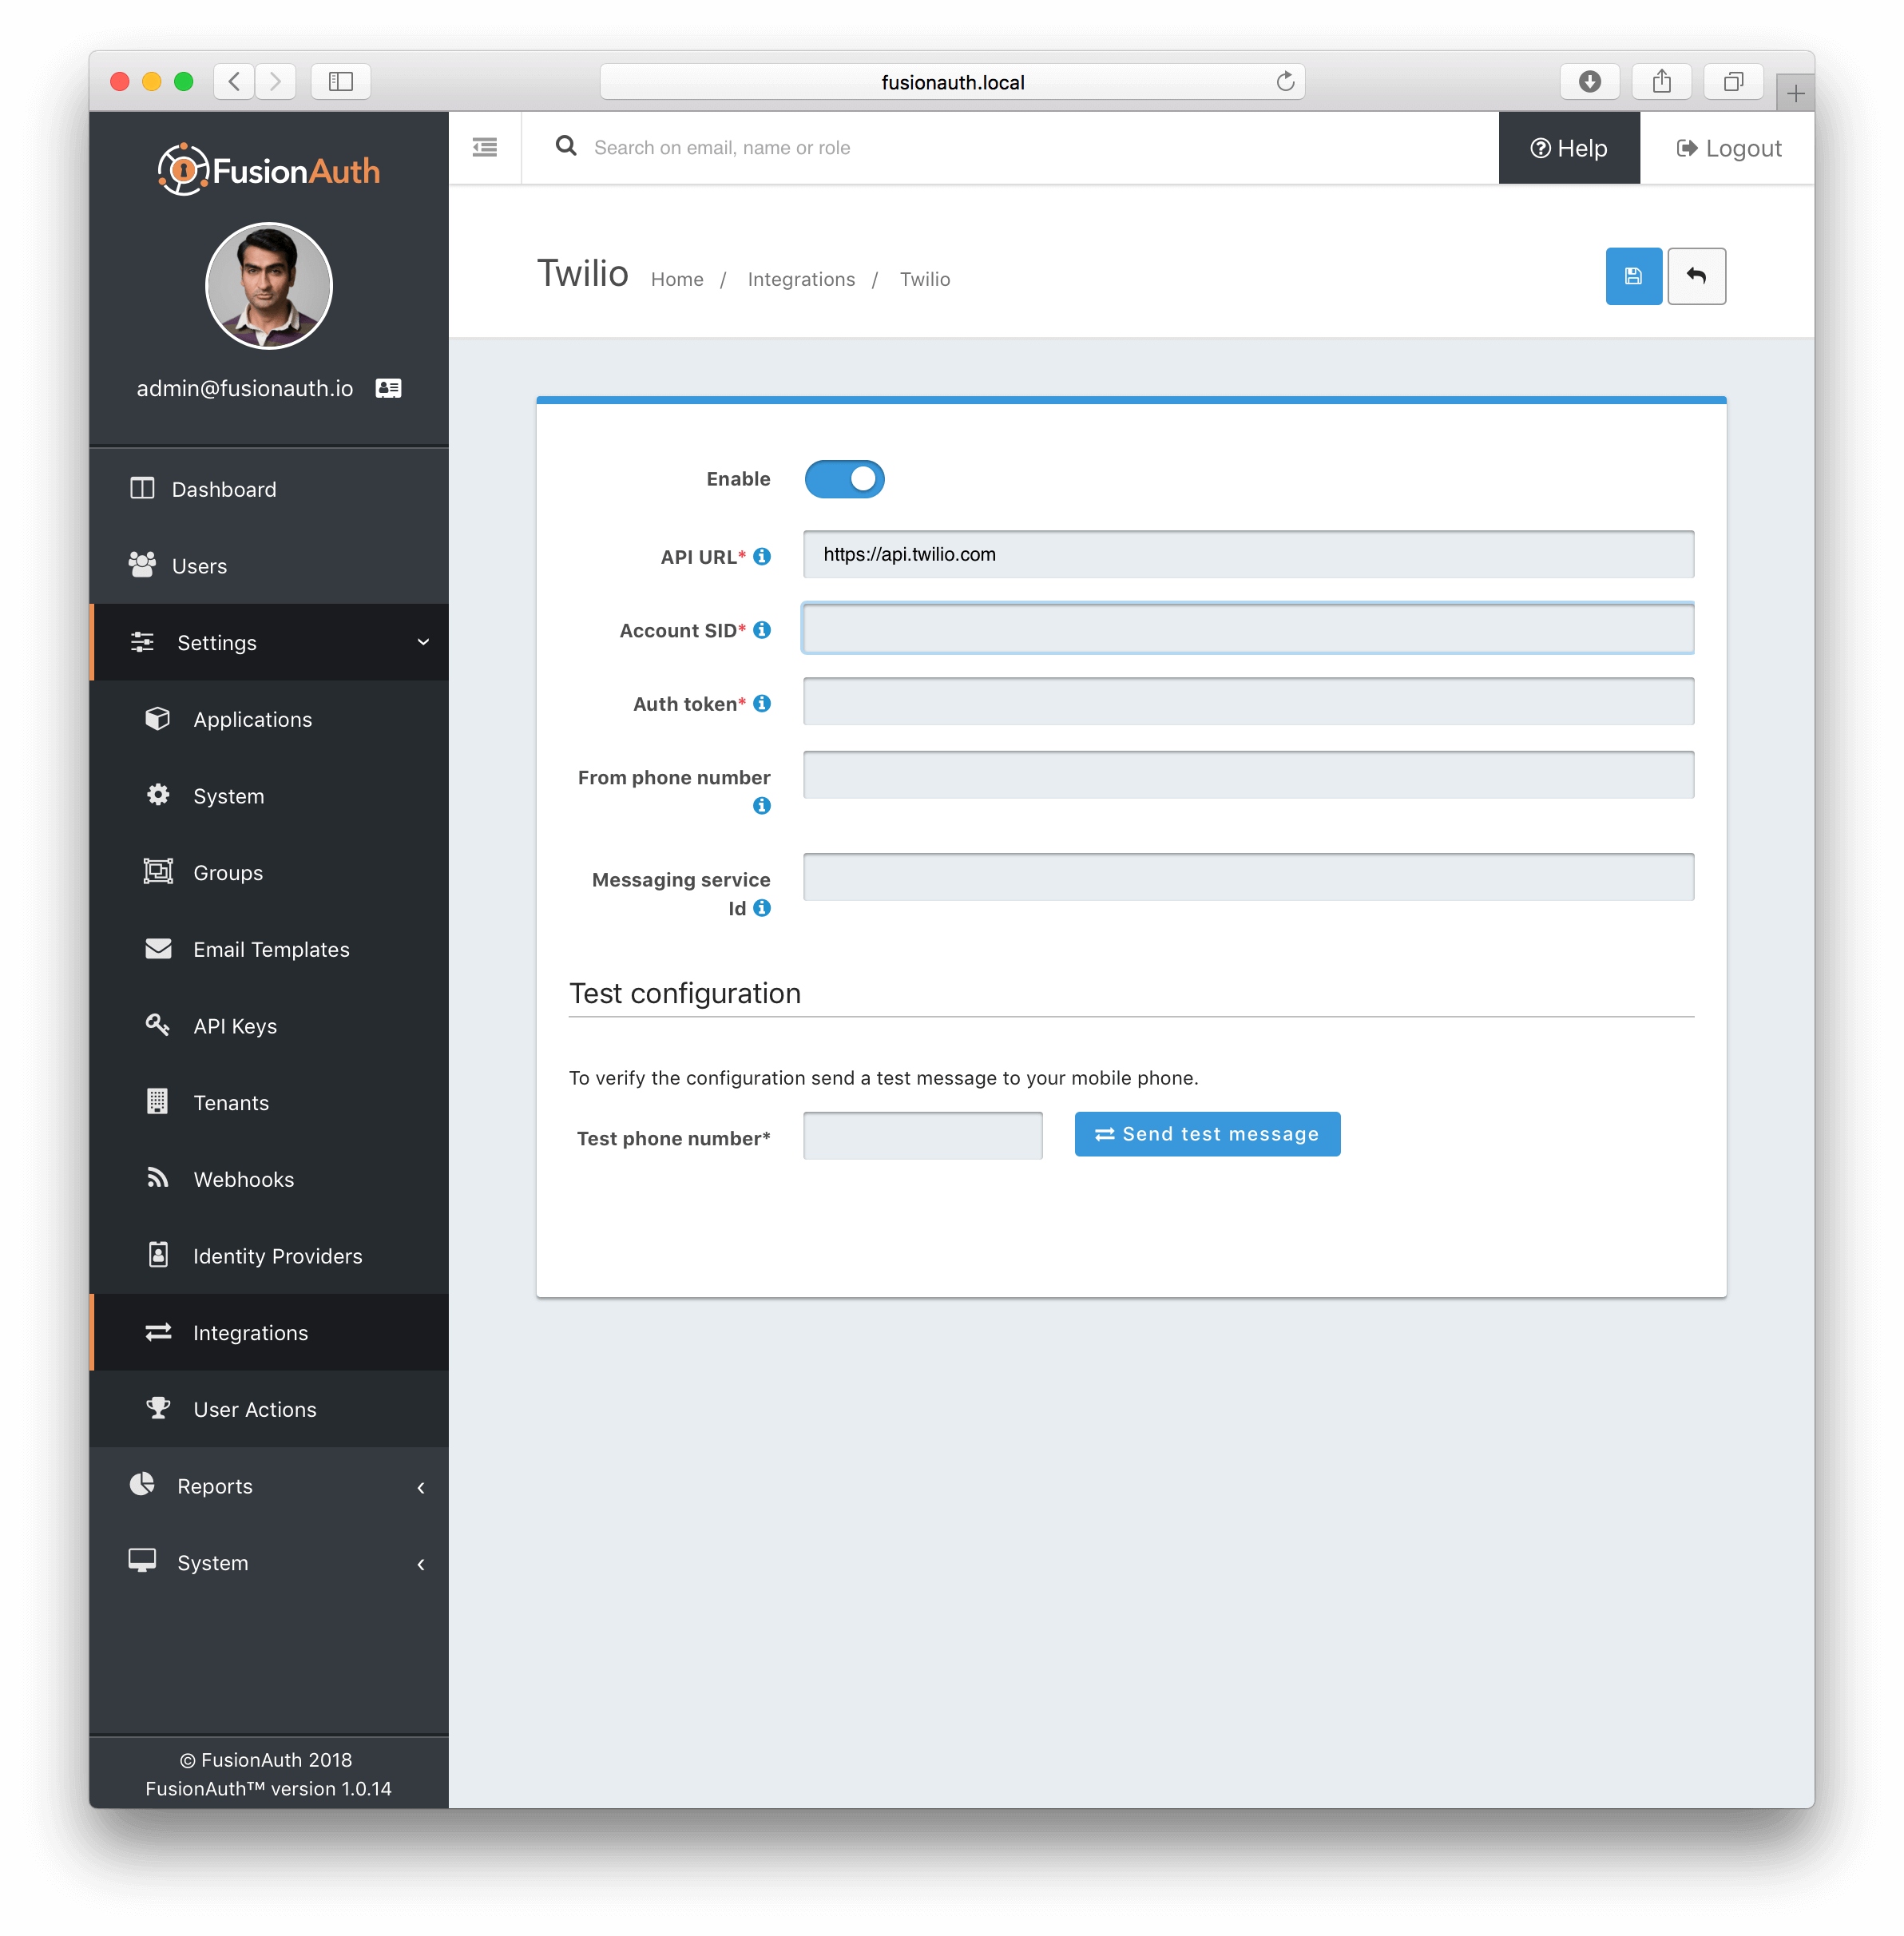Navigate to Integrations menu item

pyautogui.click(x=249, y=1332)
